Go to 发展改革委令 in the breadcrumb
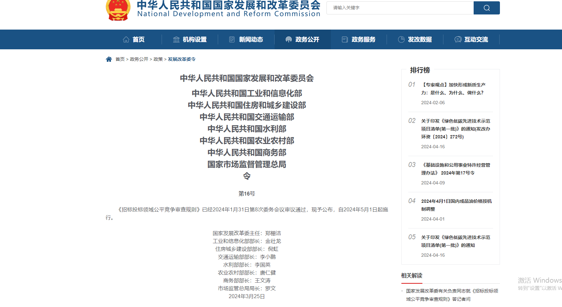Viewport: 562px width, 307px height. 182,59
